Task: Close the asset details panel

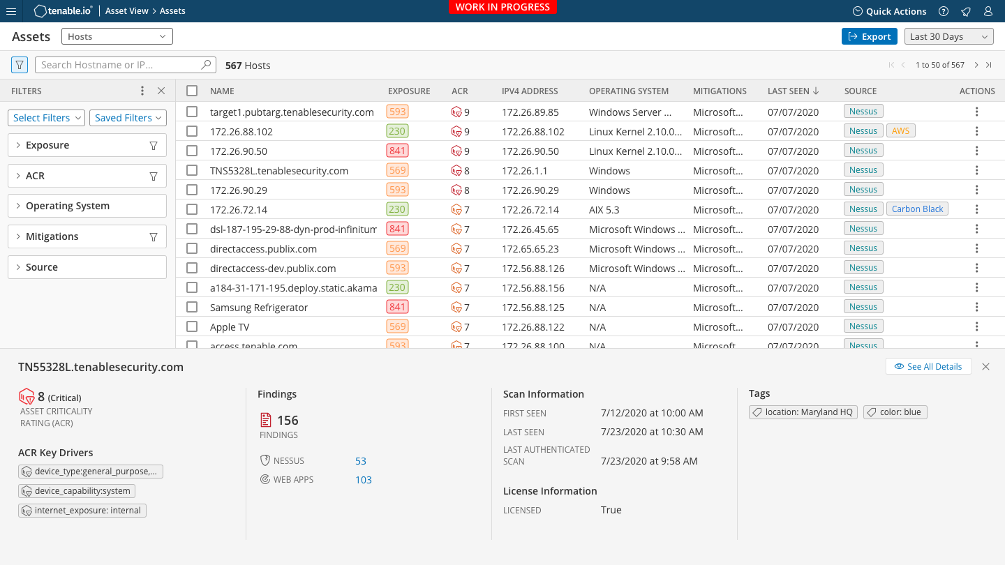Action: 985,366
